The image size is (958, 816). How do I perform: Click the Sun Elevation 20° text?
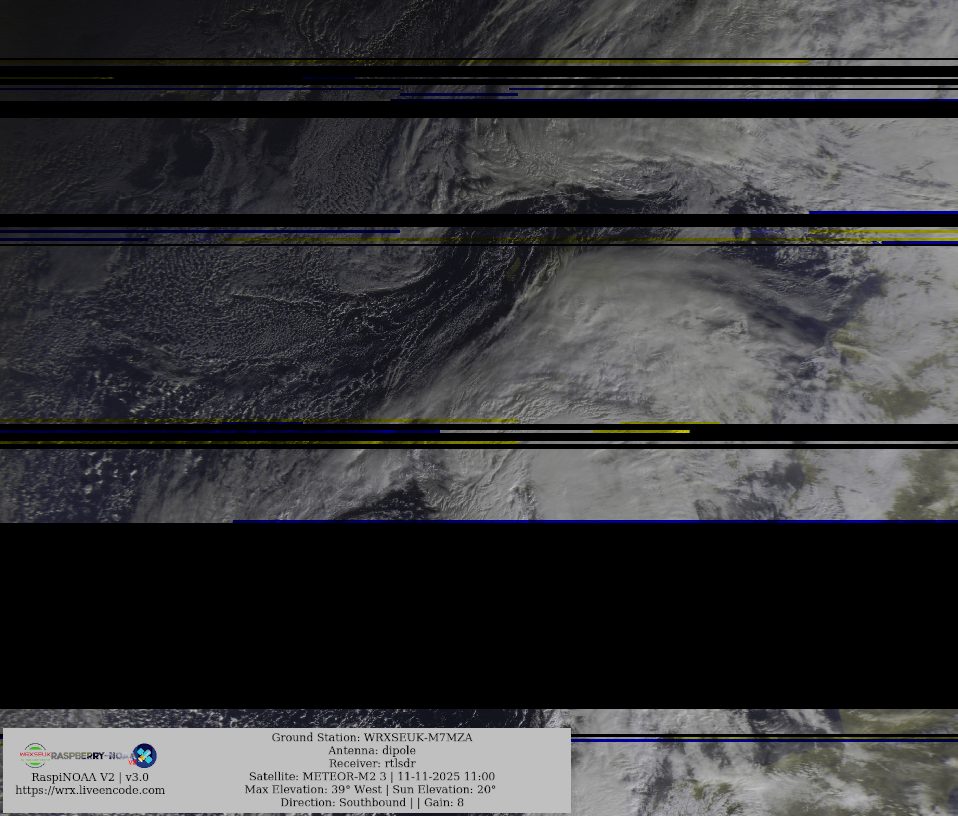[444, 789]
